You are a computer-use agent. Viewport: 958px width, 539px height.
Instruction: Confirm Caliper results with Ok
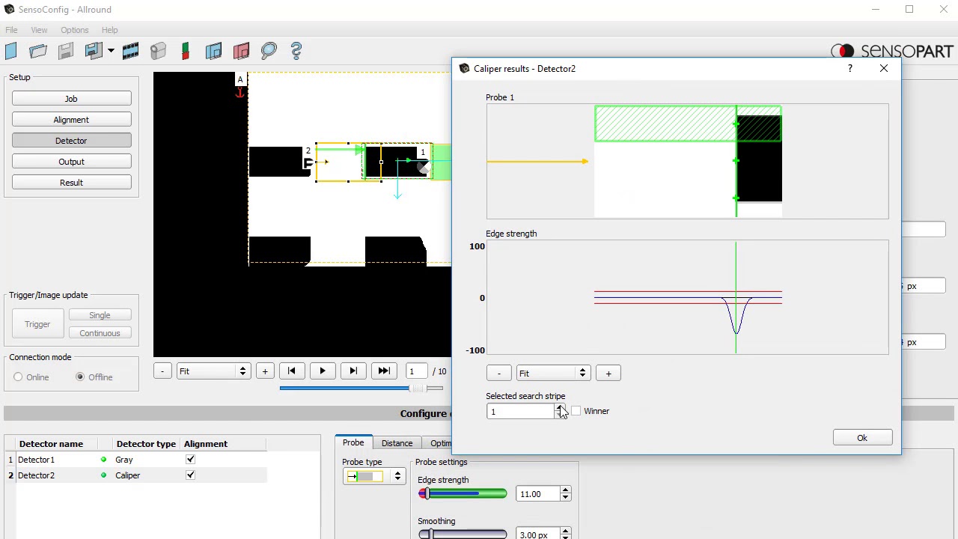pyautogui.click(x=862, y=438)
